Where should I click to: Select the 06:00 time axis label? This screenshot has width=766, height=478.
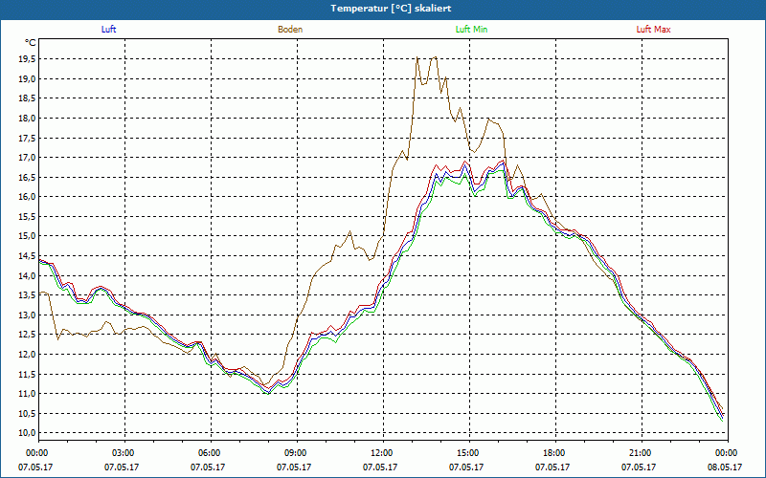pyautogui.click(x=210, y=453)
